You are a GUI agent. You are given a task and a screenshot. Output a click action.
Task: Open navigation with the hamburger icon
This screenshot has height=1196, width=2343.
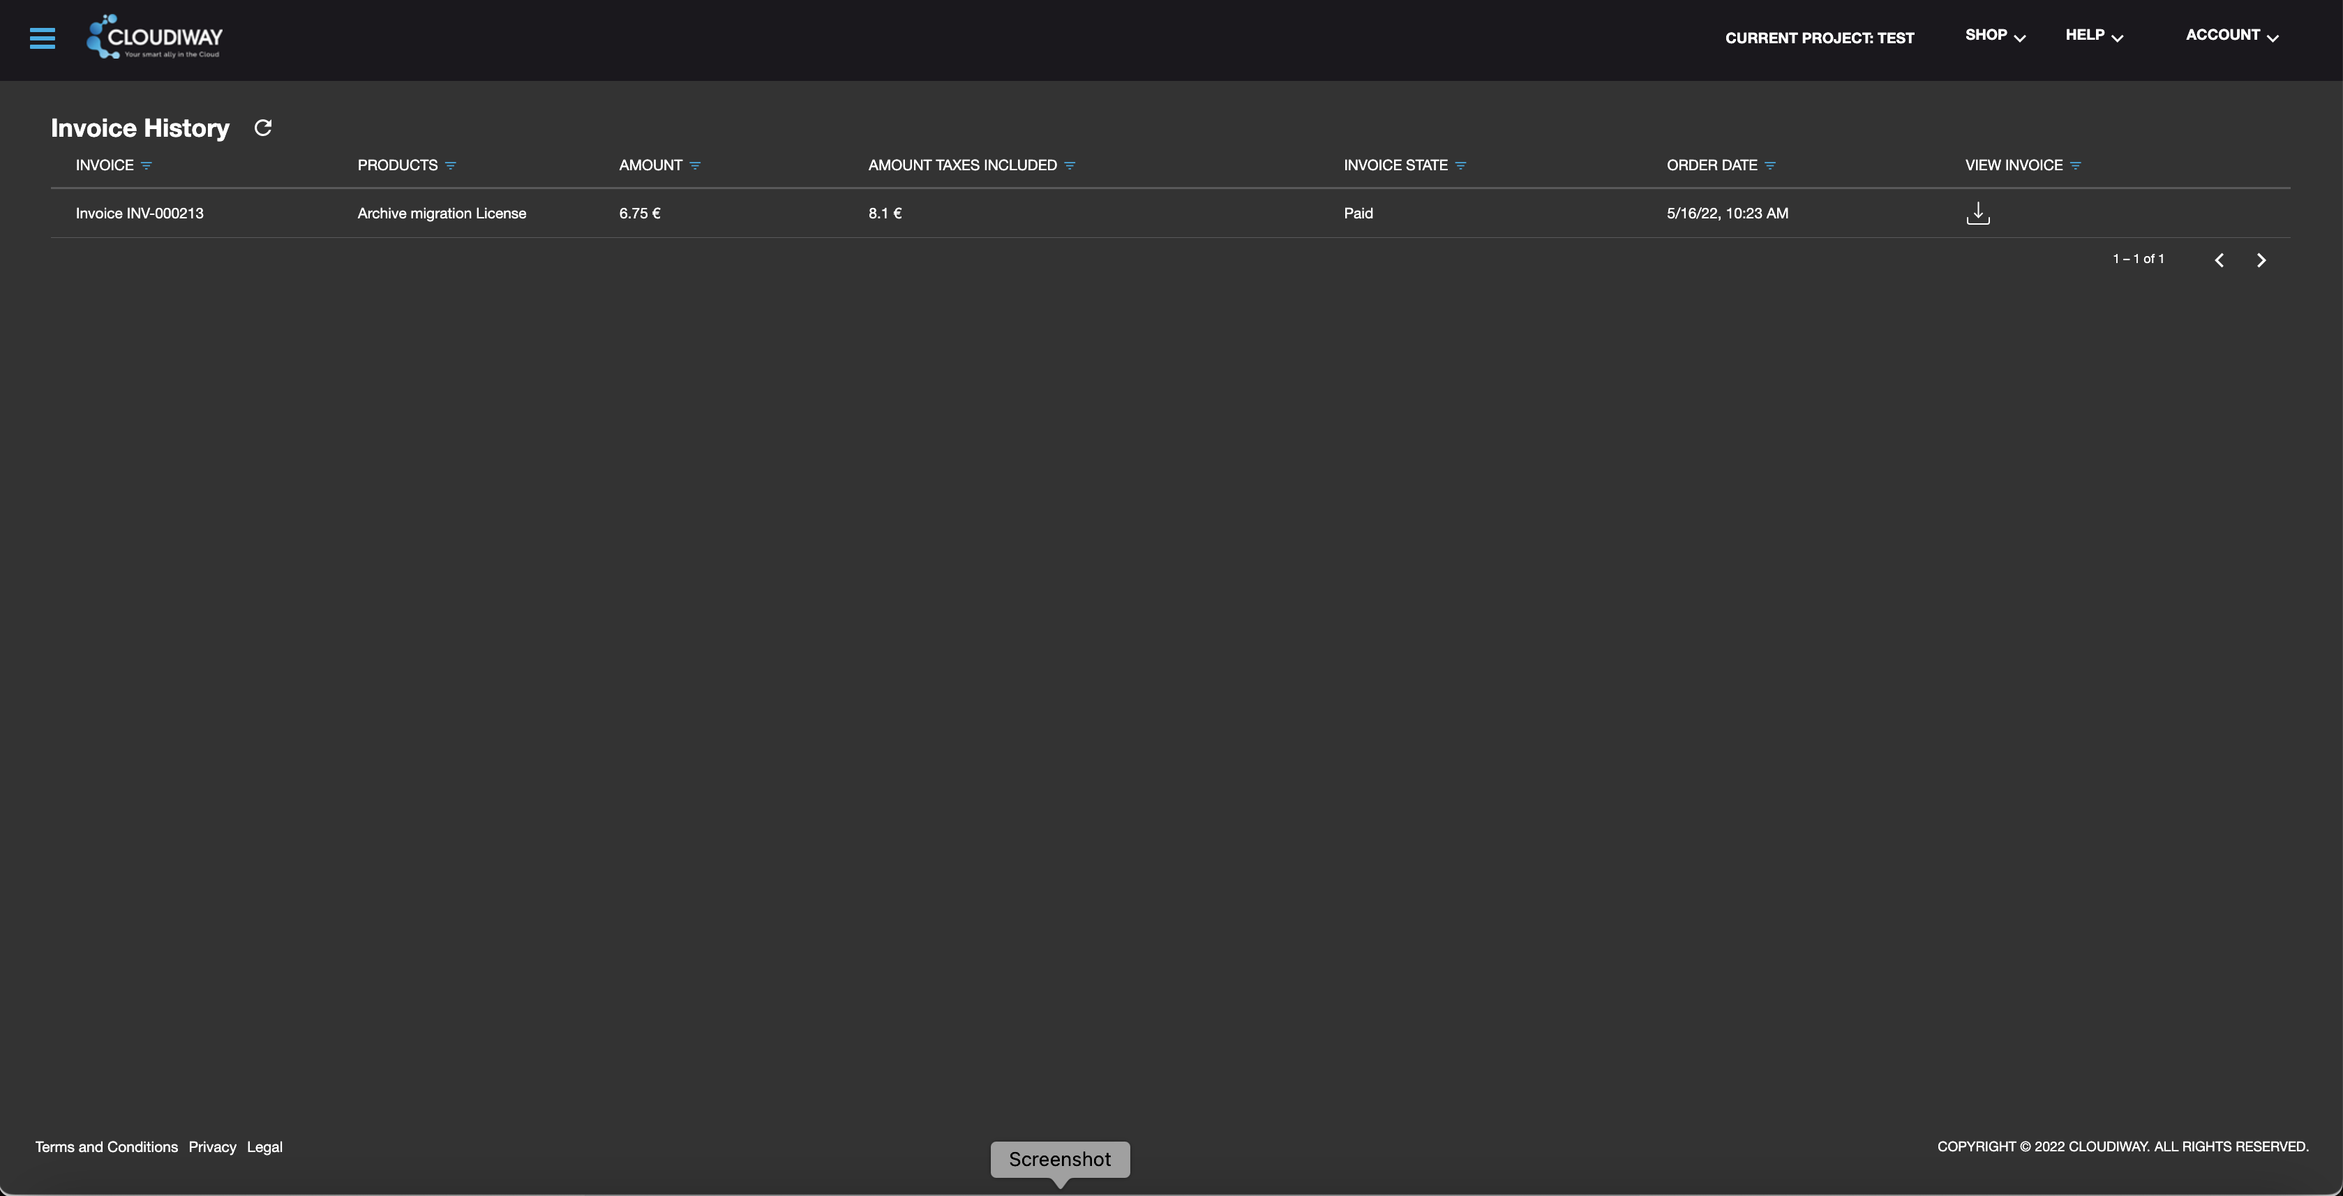(x=42, y=38)
